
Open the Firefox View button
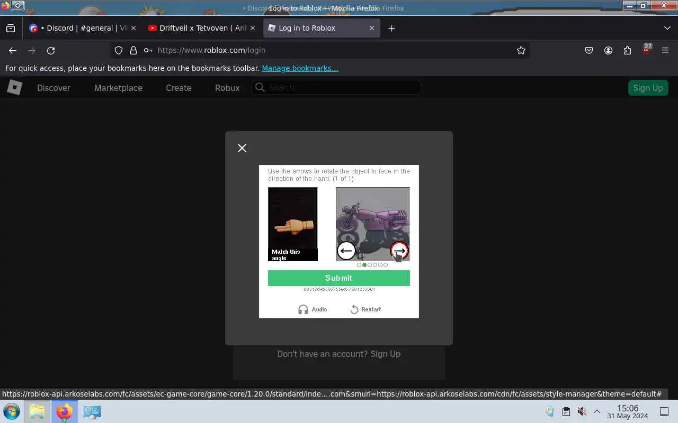tap(11, 28)
